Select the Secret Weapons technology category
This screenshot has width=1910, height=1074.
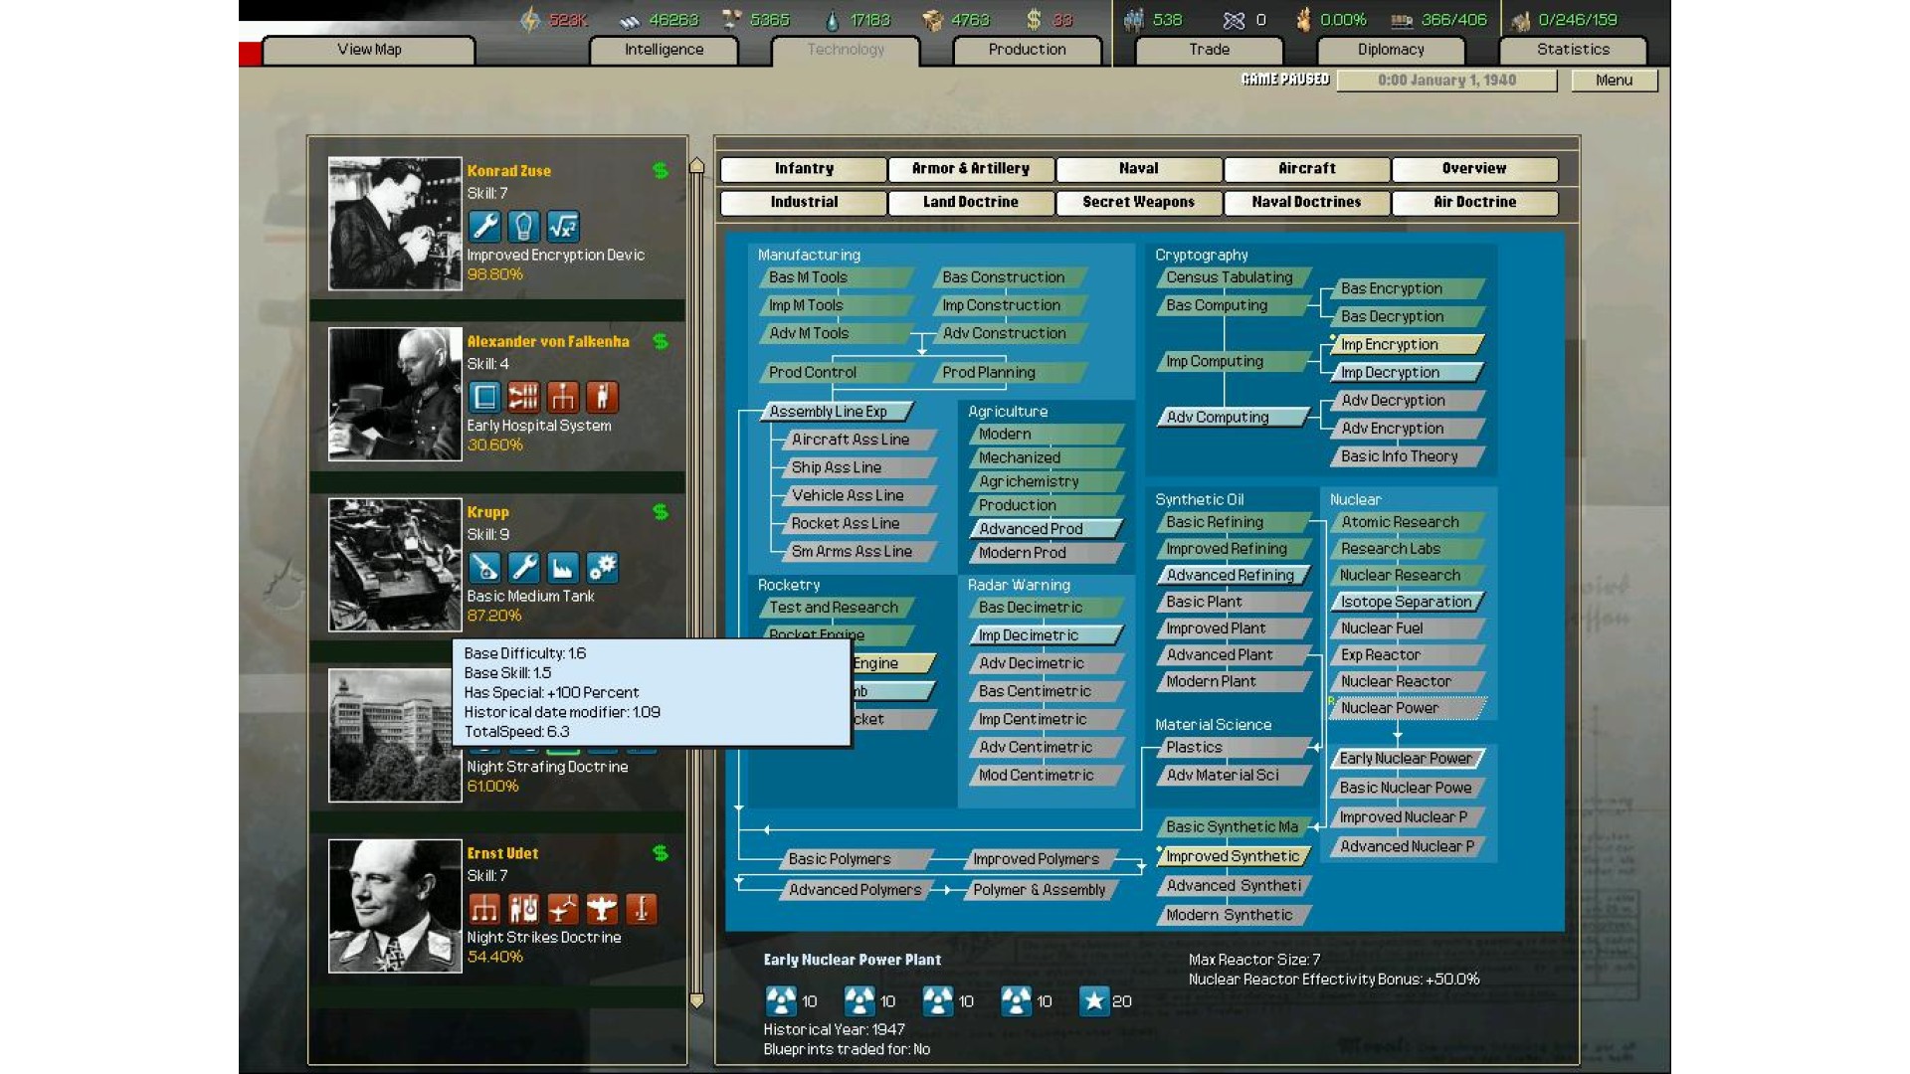click(x=1138, y=202)
